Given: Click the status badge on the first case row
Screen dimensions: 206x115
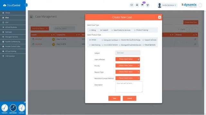Looking at the screenshot, I should (x=53, y=39).
